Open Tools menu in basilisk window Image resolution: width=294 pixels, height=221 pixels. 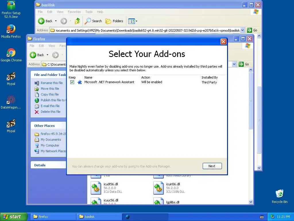pos(89,12)
